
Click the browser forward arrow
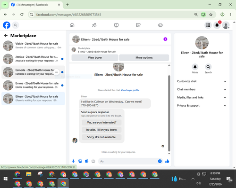pyautogui.click(x=14, y=15)
